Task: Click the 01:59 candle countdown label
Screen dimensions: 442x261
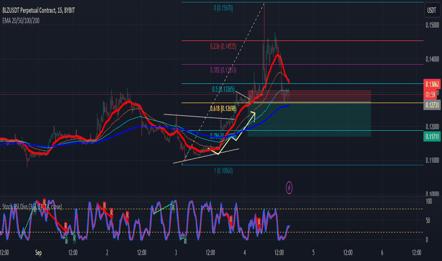Action: [430, 94]
